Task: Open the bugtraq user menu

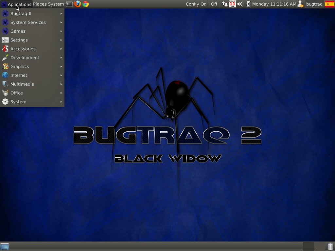Action: point(314,4)
